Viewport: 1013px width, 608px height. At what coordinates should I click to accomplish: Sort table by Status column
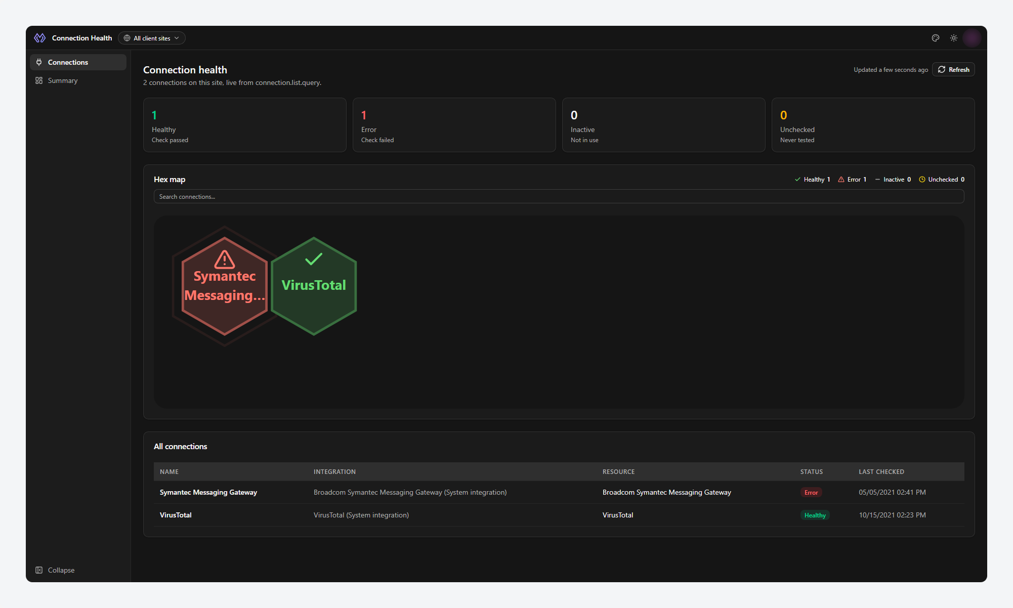pos(812,472)
